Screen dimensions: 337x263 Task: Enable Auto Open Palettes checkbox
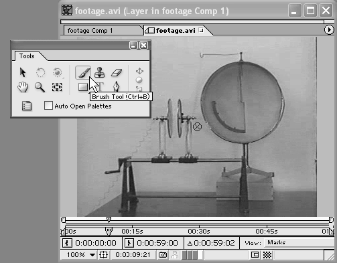(48, 106)
